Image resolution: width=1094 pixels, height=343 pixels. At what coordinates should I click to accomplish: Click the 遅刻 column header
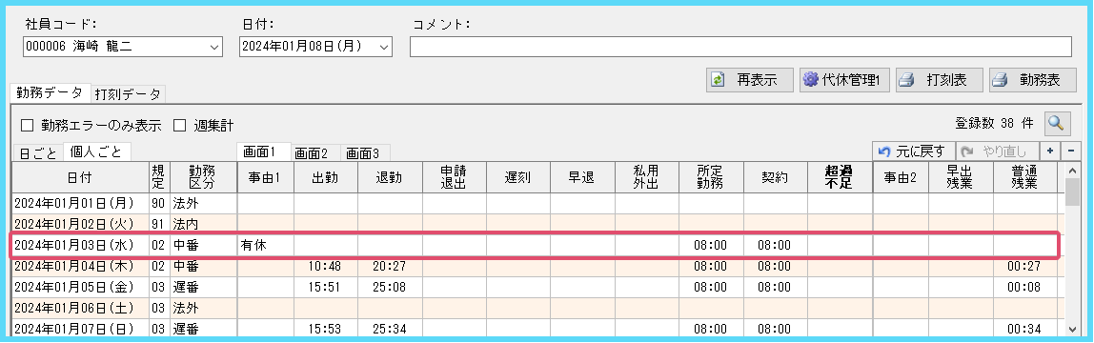(x=518, y=178)
